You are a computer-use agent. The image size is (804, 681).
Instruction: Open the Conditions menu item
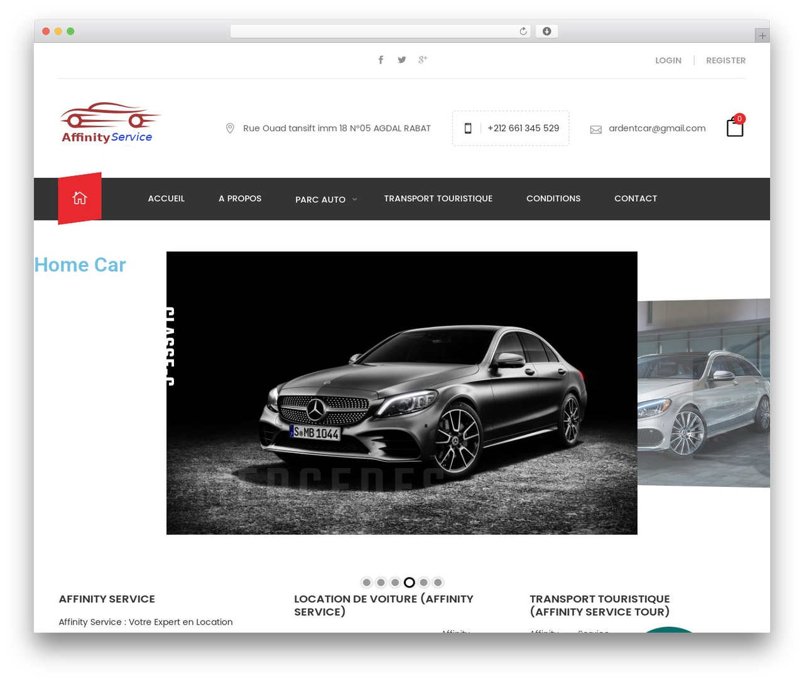point(553,199)
